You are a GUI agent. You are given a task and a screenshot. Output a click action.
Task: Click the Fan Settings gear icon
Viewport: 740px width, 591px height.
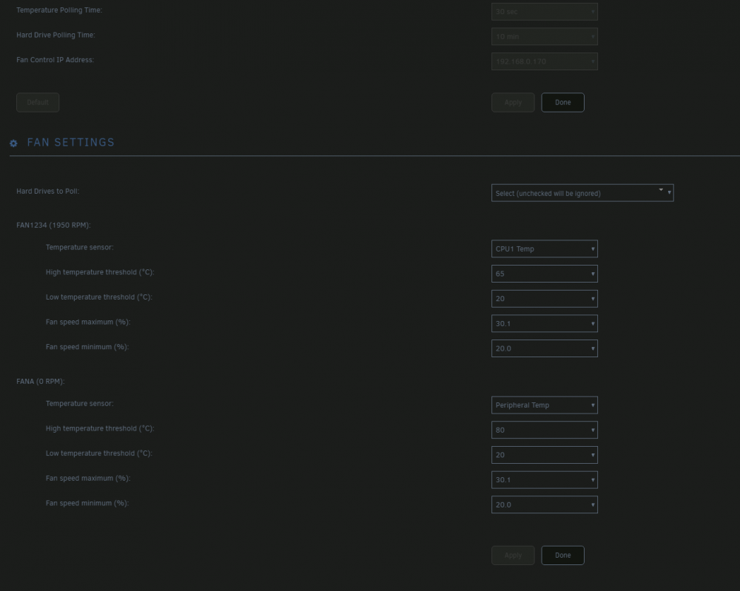(x=13, y=143)
